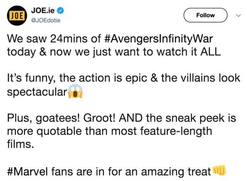The image size is (247, 181).
Task: Click the blue verified badge
Action: point(60,11)
